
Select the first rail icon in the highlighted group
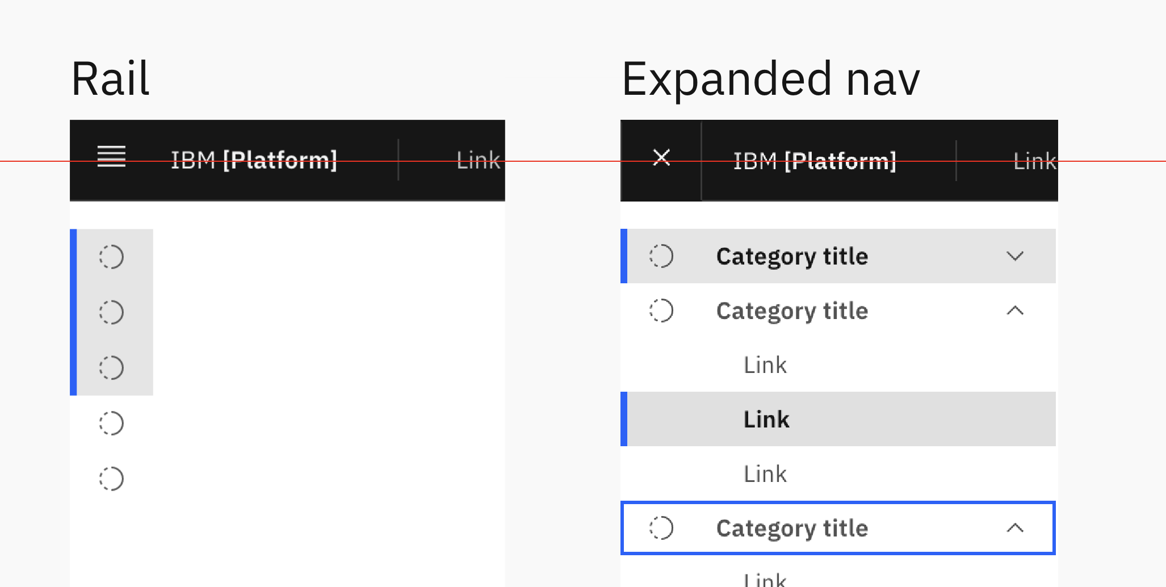pyautogui.click(x=111, y=257)
